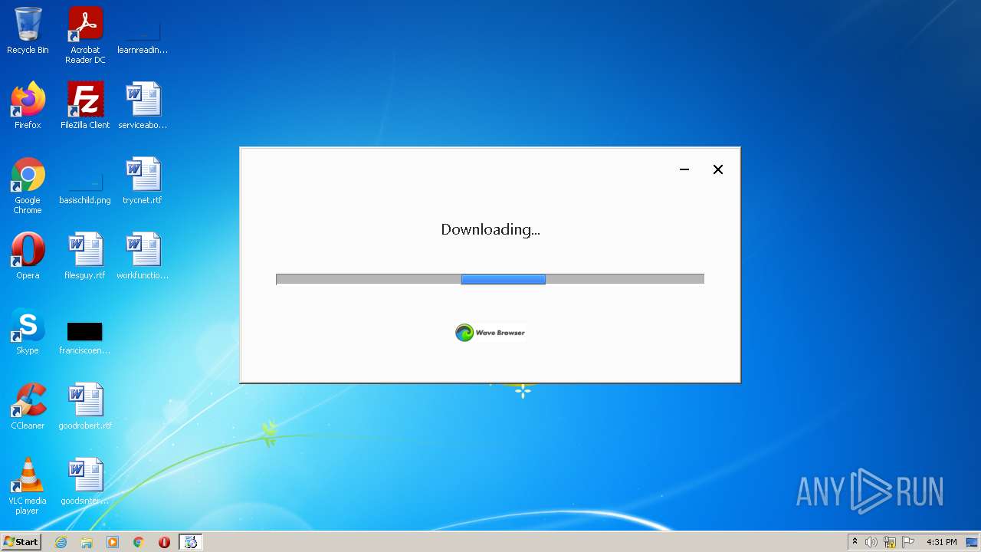981x552 pixels.
Task: Open Chrome from the taskbar
Action: [139, 542]
